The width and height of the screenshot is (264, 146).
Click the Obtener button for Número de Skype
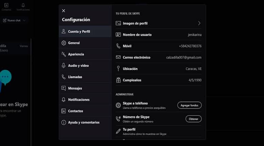pos(194,119)
